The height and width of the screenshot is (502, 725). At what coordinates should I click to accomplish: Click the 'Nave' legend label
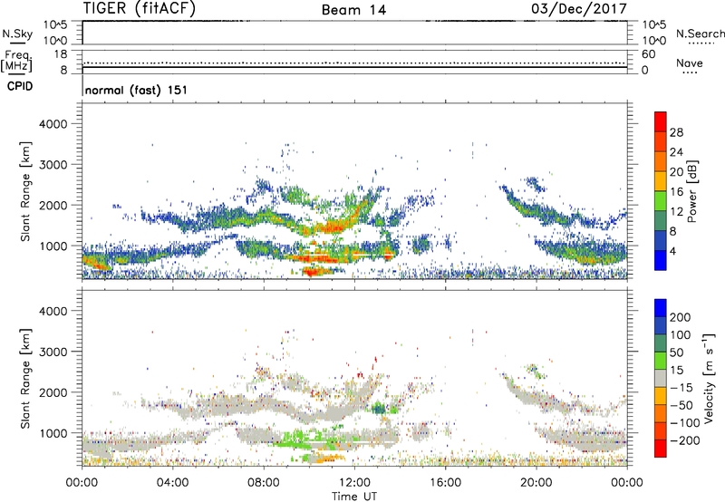click(x=690, y=63)
